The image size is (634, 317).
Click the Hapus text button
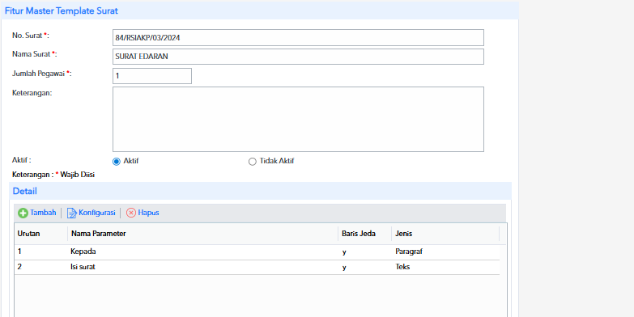(148, 213)
